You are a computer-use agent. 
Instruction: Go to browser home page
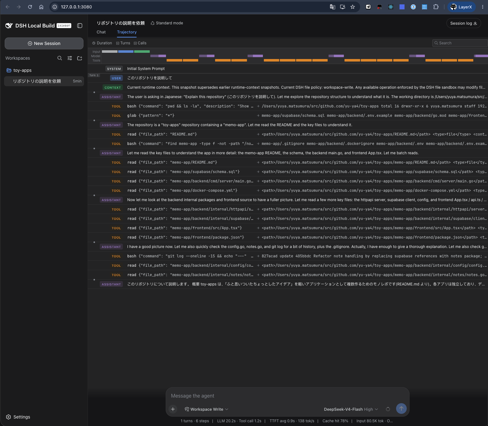pyautogui.click(x=41, y=7)
